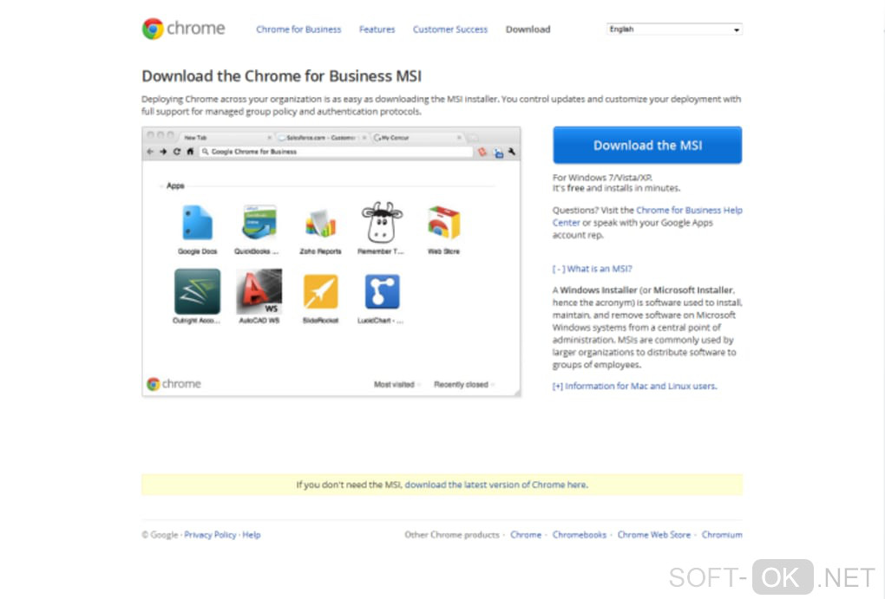
Task: Open the Zoho Reports app icon
Action: click(320, 224)
